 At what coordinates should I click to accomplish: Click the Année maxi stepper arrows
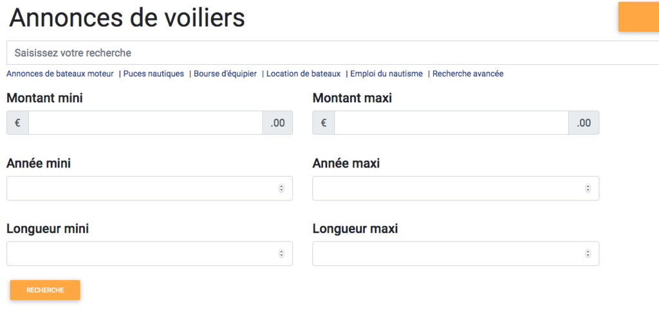point(588,188)
